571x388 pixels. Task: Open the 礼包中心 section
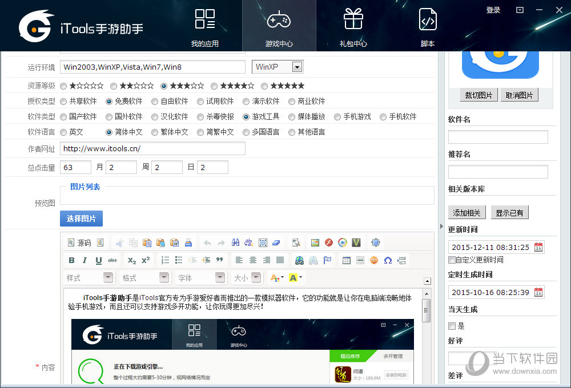click(x=353, y=26)
